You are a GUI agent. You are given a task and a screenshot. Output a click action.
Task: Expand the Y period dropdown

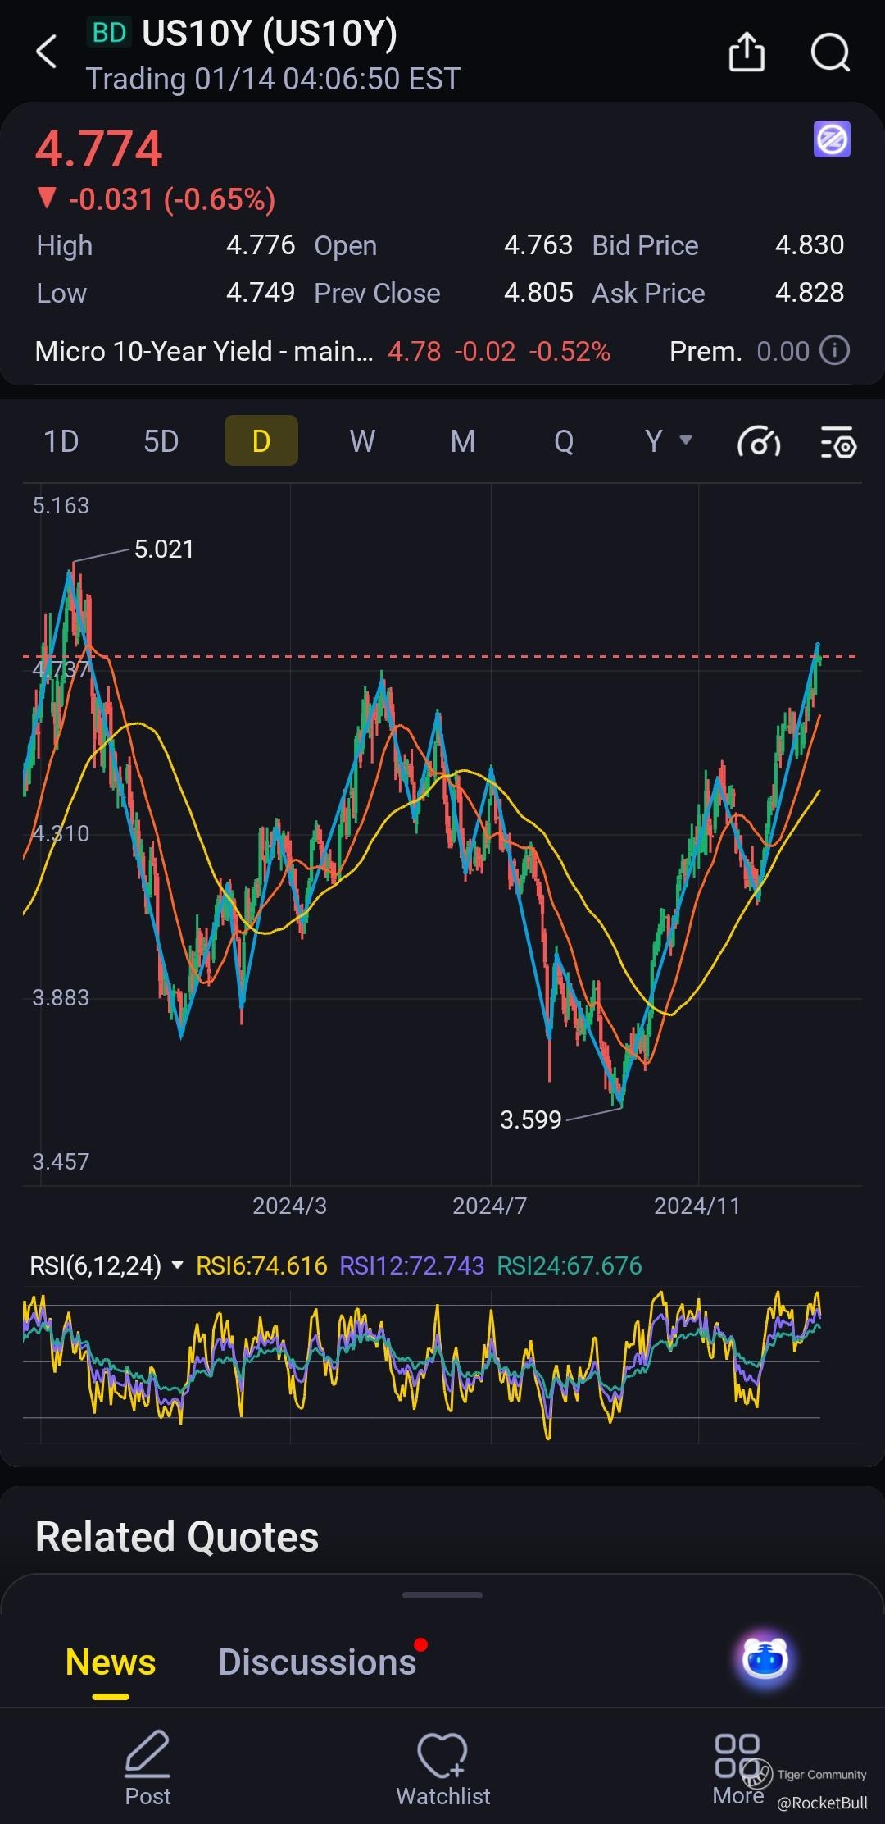coord(668,441)
